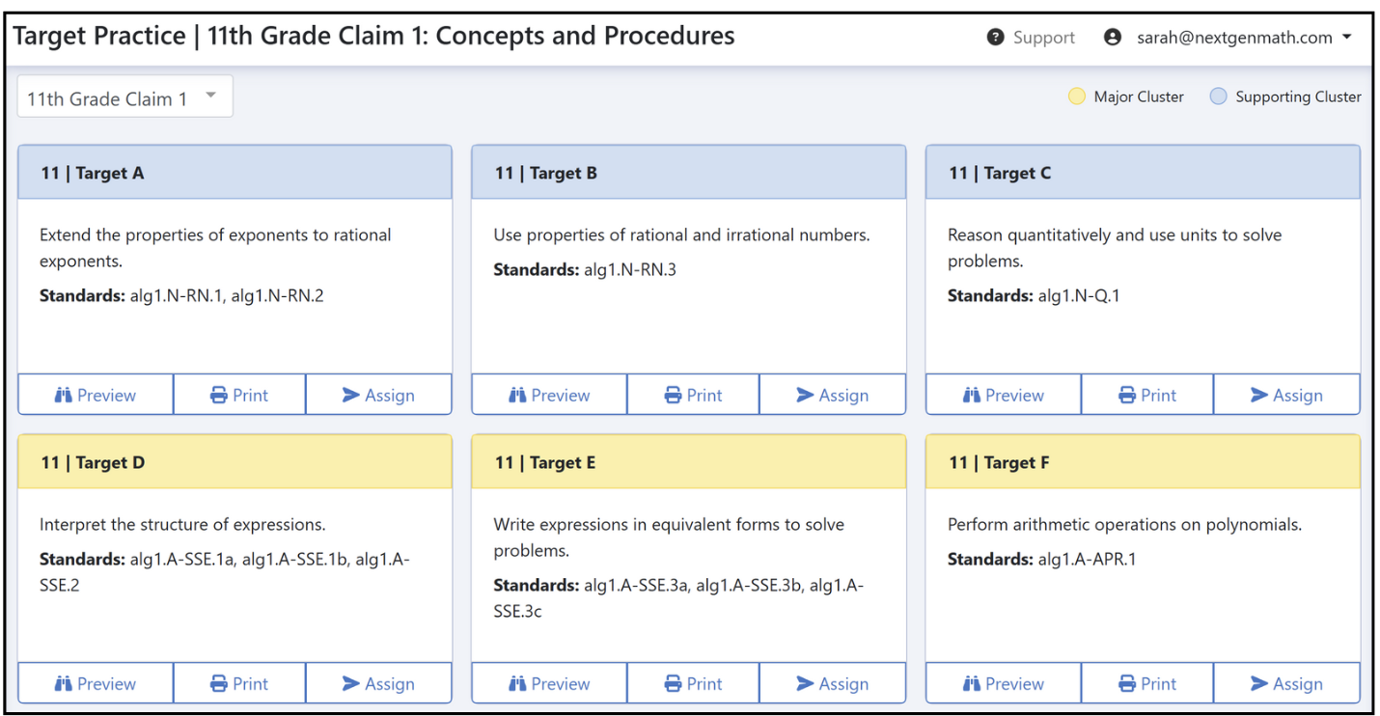The height and width of the screenshot is (716, 1380).
Task: Select the 11 | Target B card header
Action: (688, 173)
